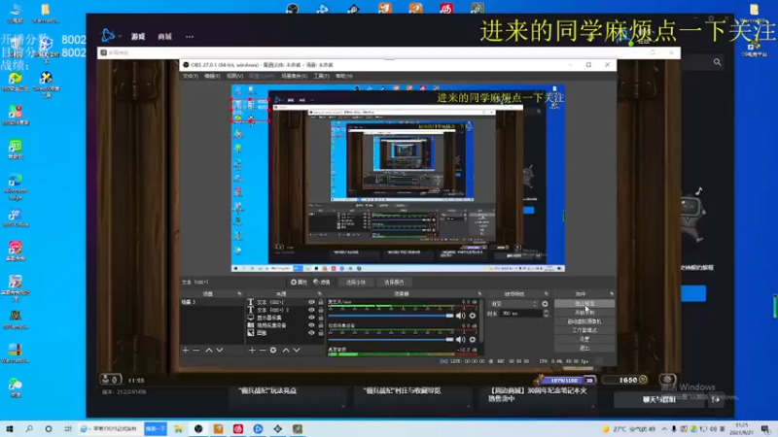Open taskbar search magnifier

(29, 429)
